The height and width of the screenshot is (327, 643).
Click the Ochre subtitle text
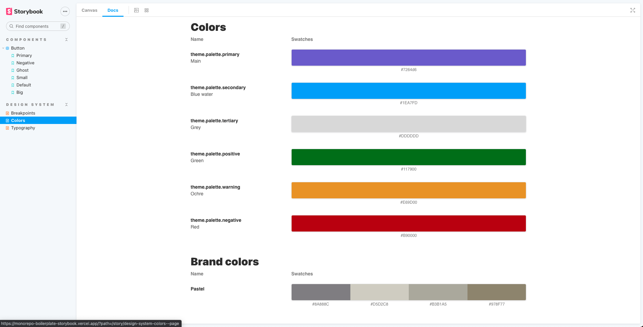197,194
